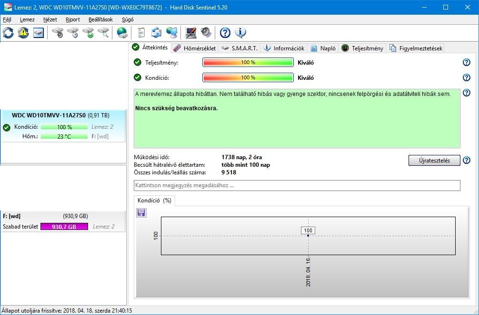Click the comment field Kattintson megjegyzés megadásához
The height and width of the screenshot is (315, 479).
tap(297, 185)
